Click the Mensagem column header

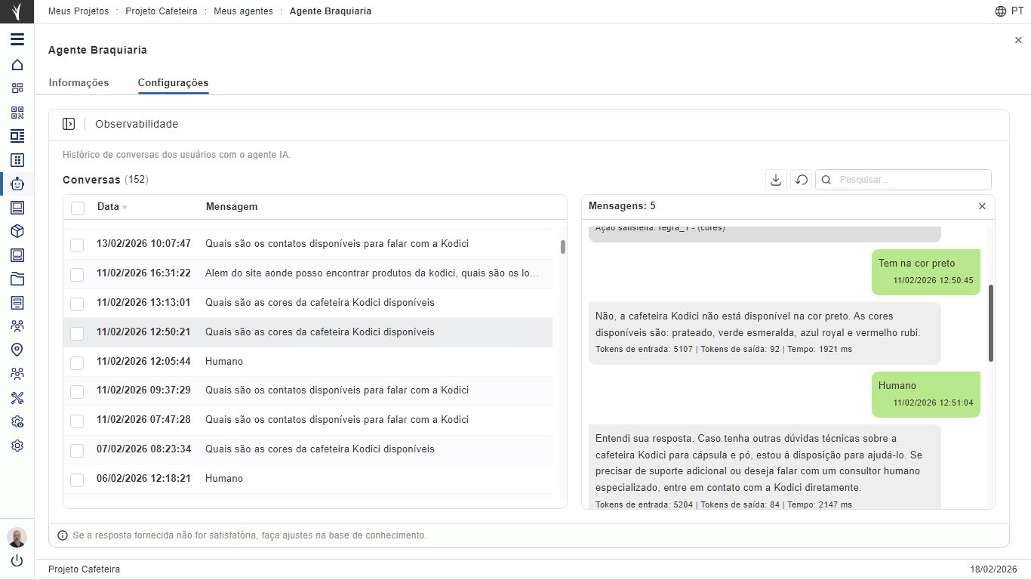(x=232, y=207)
